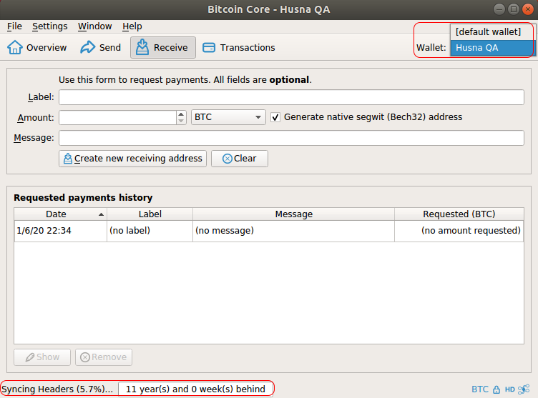The height and width of the screenshot is (398, 538).
Task: Click the wallet encryption lock icon
Action: click(497, 389)
